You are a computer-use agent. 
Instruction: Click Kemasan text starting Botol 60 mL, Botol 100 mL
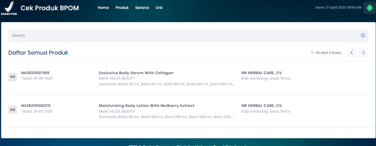(x=166, y=117)
